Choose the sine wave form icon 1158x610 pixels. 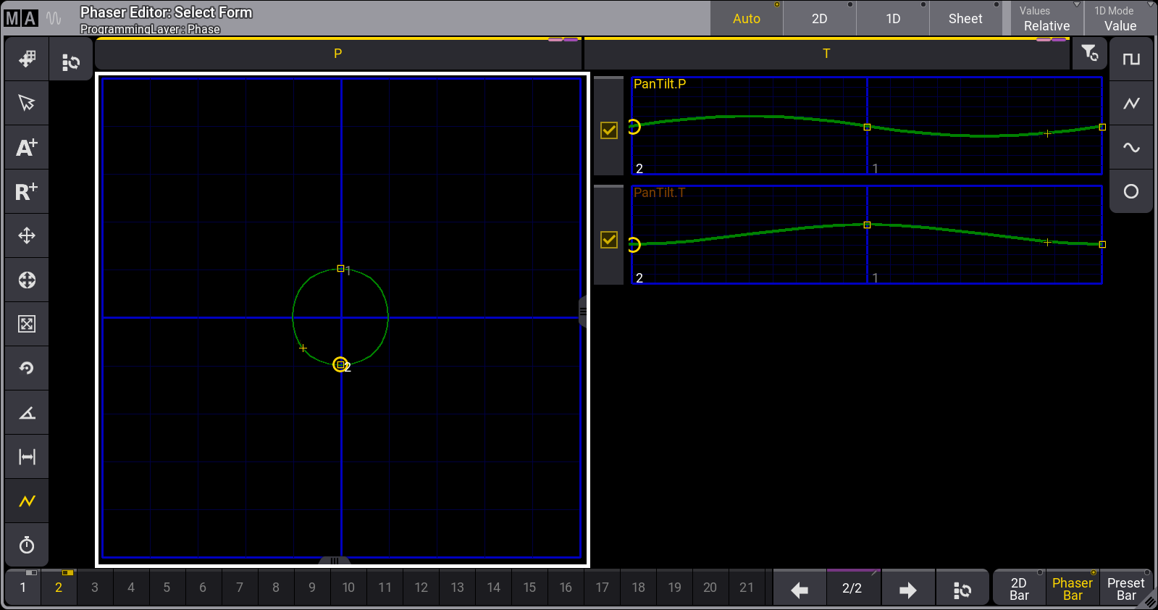tap(1130, 148)
